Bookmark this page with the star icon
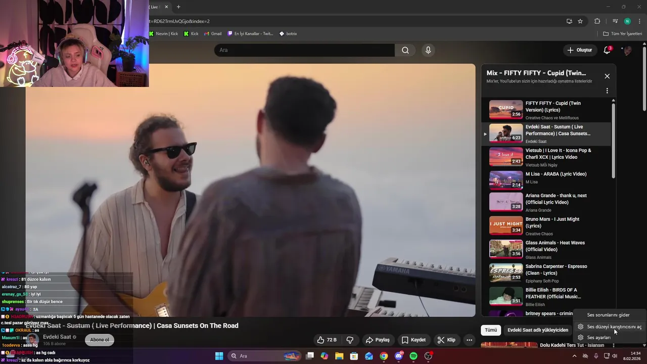Screen dimensions: 647x364 point(580,21)
